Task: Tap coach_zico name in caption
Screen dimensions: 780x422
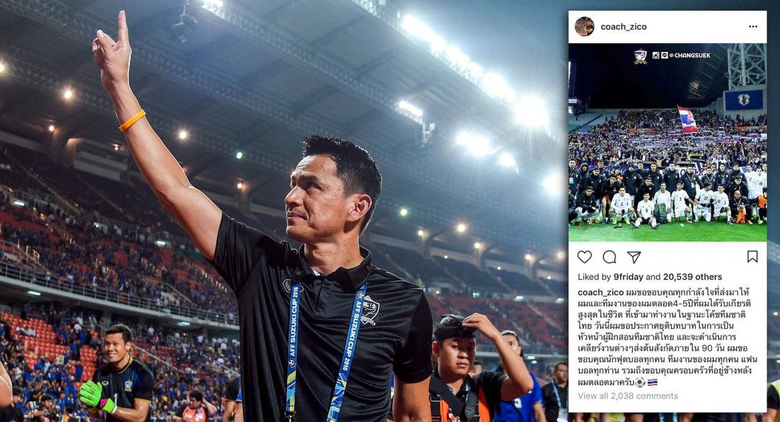Action: [x=600, y=292]
